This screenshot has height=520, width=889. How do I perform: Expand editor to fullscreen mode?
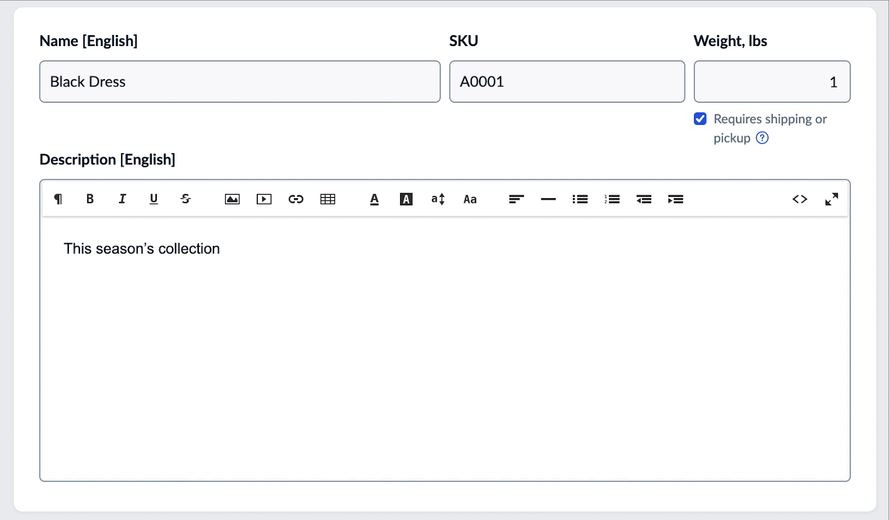click(x=831, y=199)
